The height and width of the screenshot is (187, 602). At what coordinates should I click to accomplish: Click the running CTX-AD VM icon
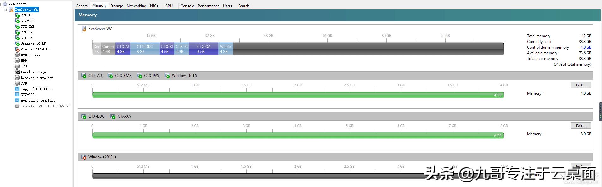point(17,15)
